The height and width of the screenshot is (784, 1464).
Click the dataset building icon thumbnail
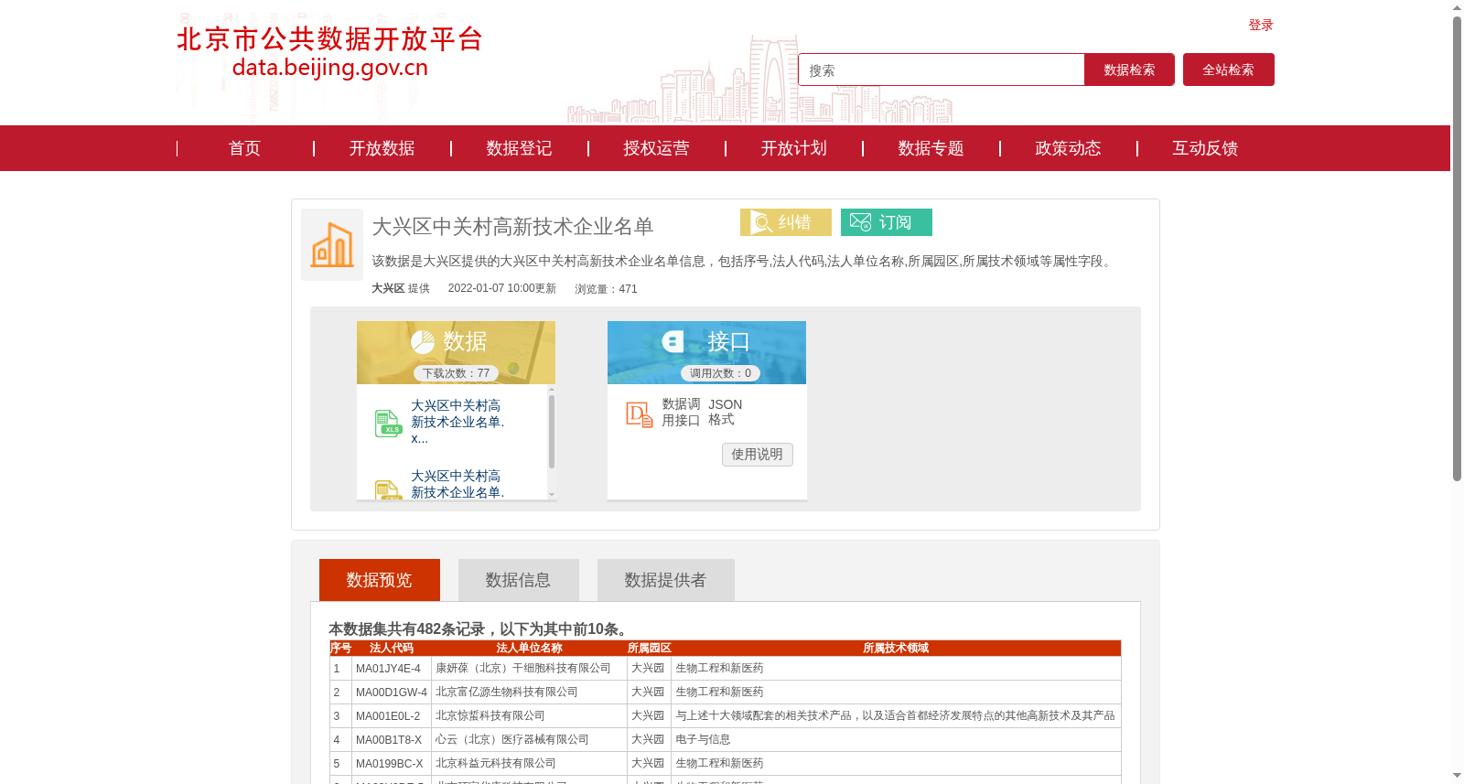pos(332,244)
